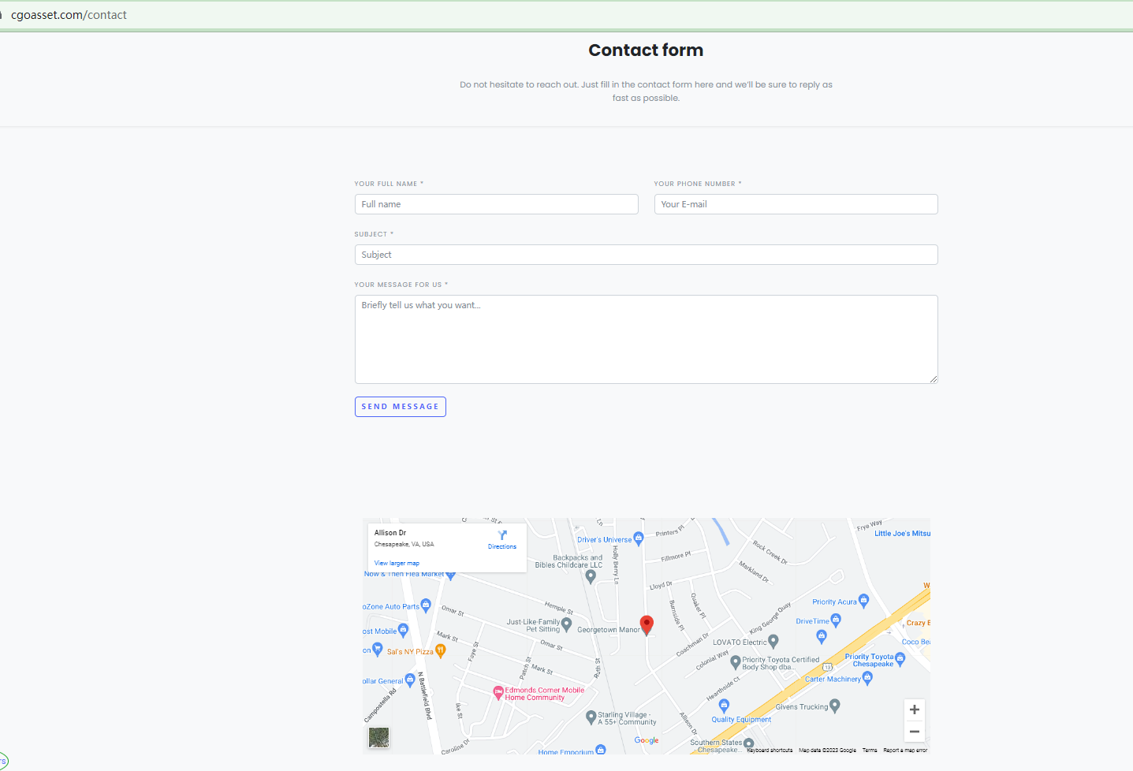Click Edmonds Corner Mobile Home Community marker
Image resolution: width=1133 pixels, height=771 pixels.
(498, 692)
